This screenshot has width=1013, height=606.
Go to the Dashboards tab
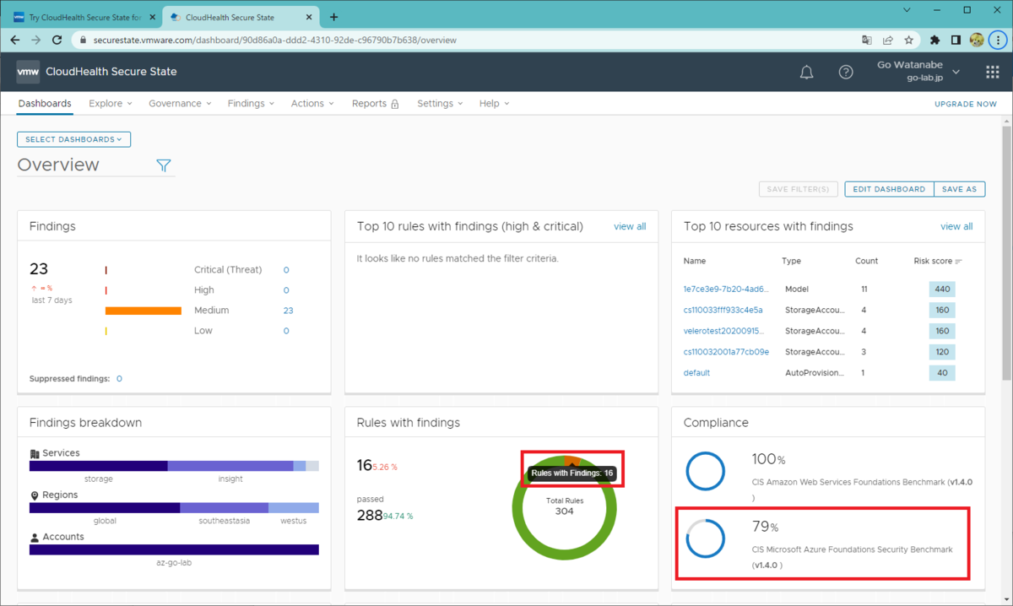pos(45,104)
